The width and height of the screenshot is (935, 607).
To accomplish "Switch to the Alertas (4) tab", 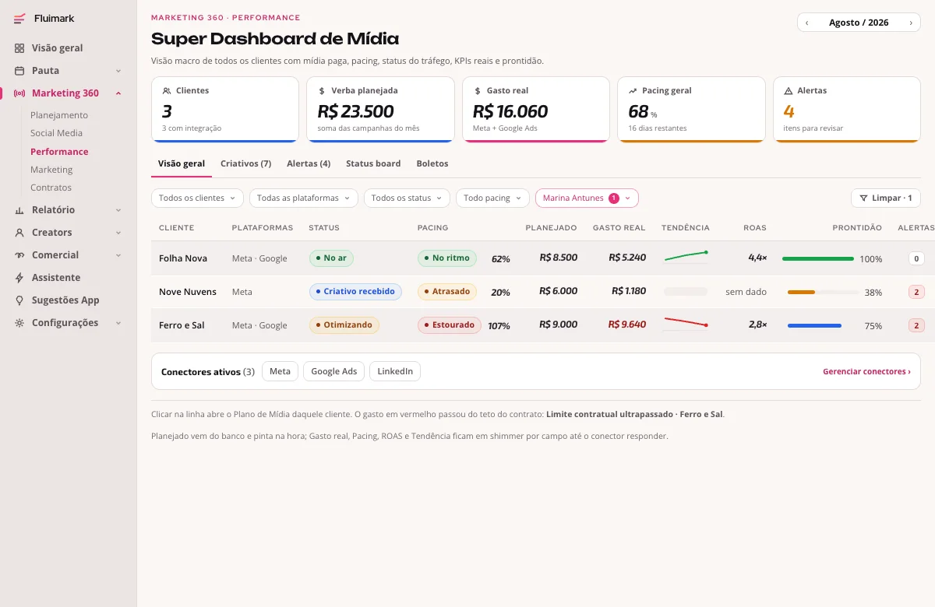I will pos(309,164).
